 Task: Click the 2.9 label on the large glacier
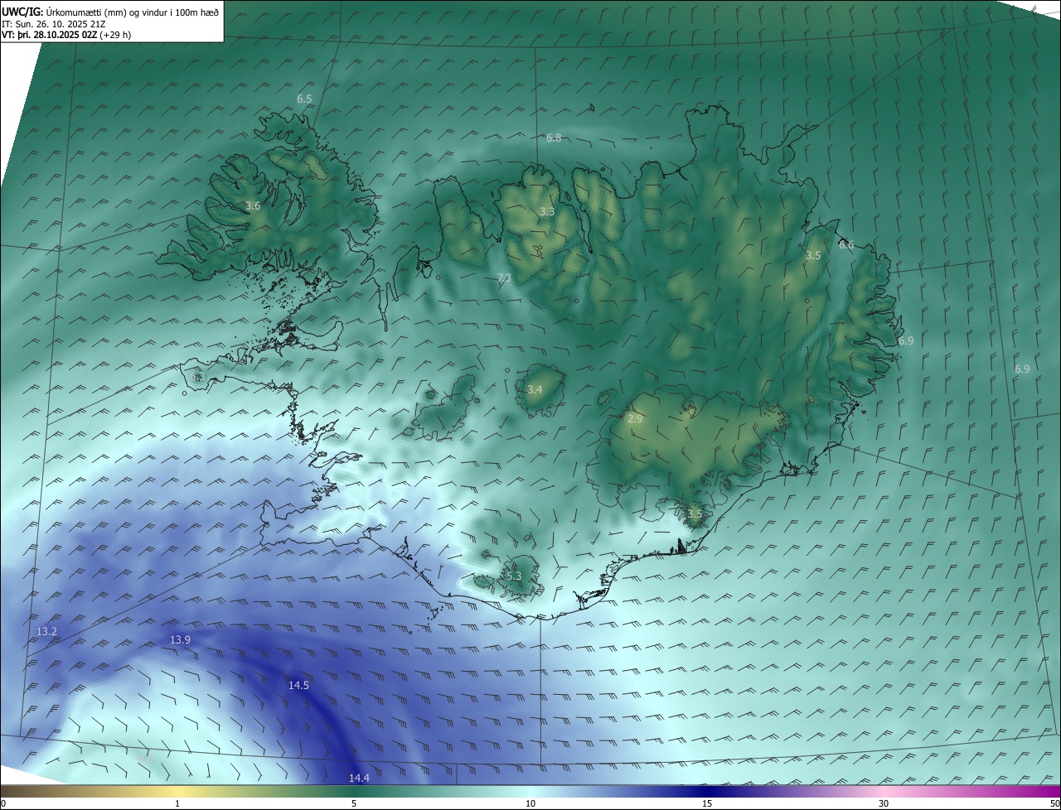click(636, 419)
